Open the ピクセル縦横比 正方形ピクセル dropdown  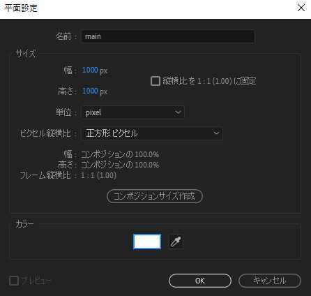(152, 133)
